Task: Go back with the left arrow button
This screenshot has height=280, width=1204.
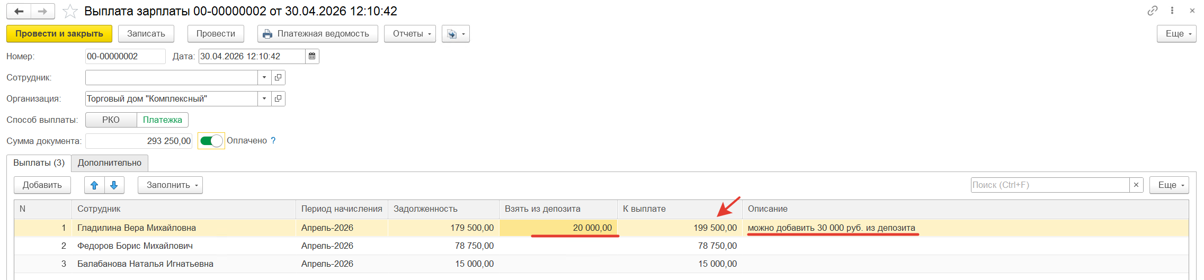Action: coord(19,11)
